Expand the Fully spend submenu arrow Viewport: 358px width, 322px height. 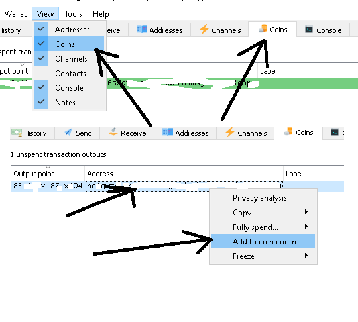point(306,227)
